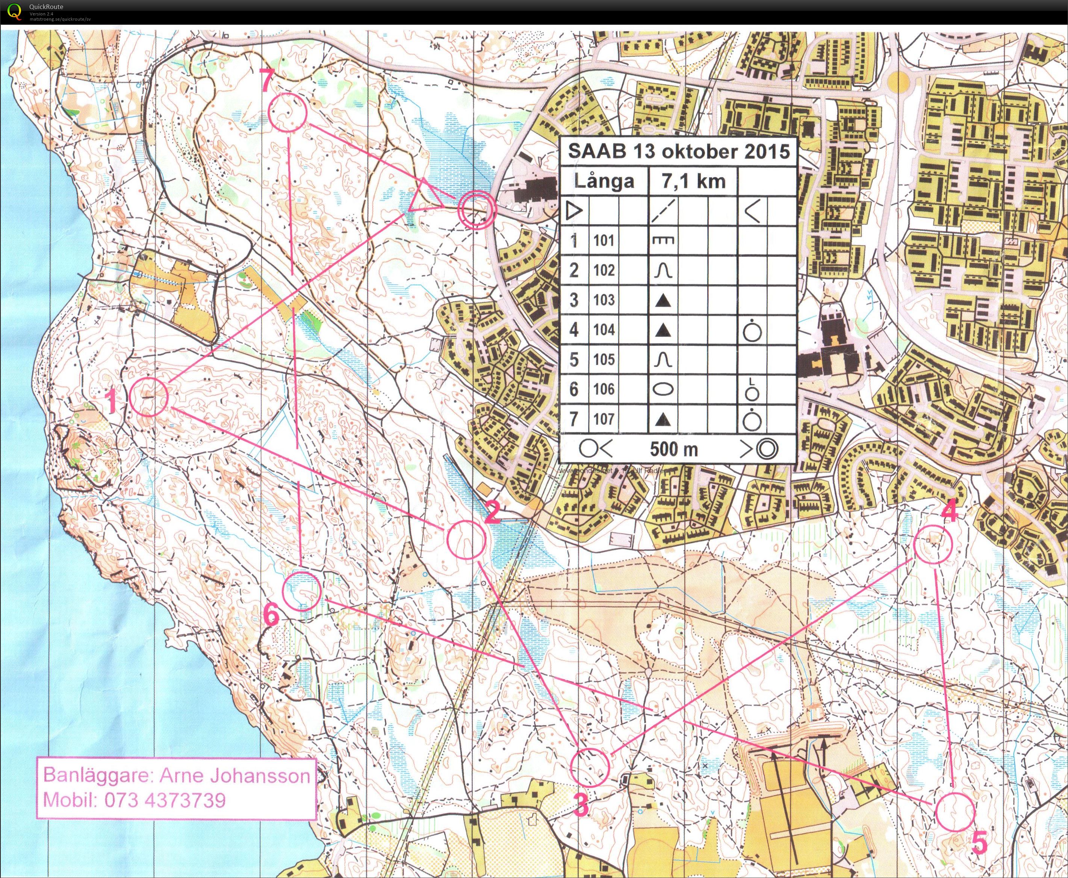Click control code 101 in description table
1068x878 pixels.
click(x=604, y=240)
